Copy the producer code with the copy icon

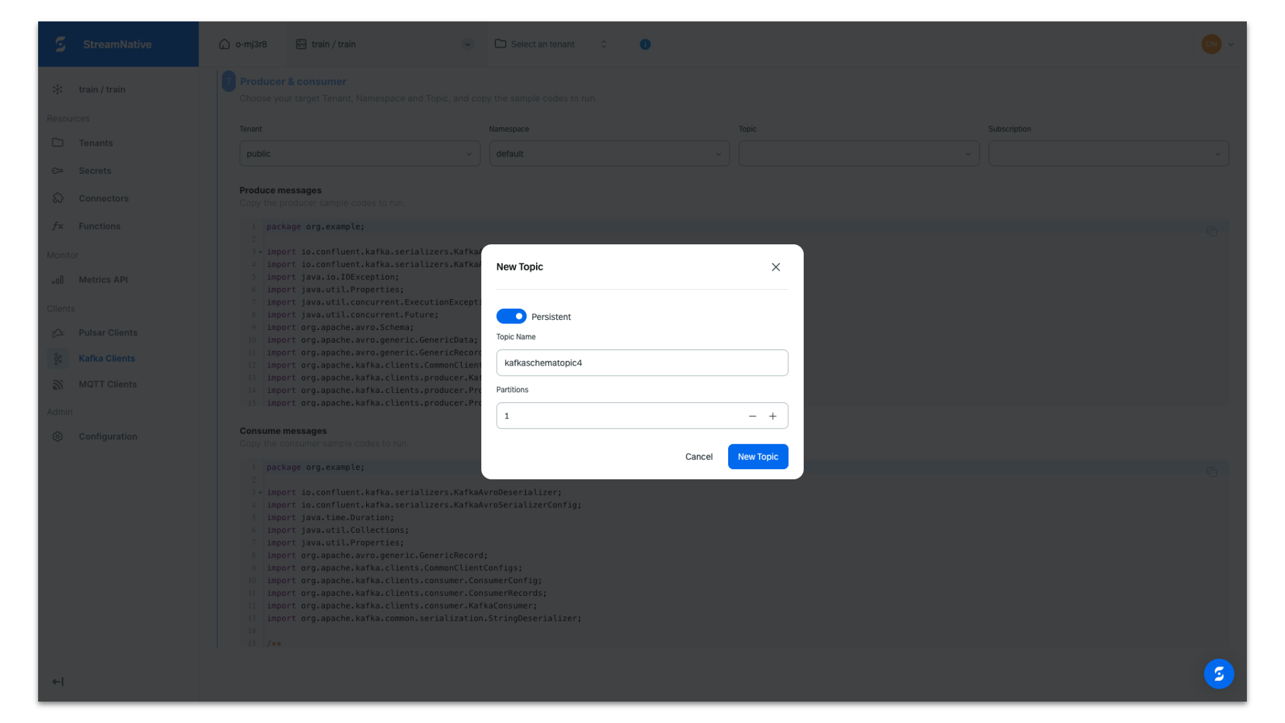tap(1211, 232)
